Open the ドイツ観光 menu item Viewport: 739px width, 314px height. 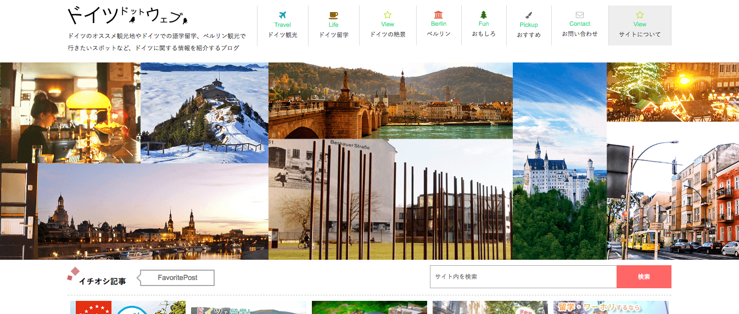[x=283, y=35]
